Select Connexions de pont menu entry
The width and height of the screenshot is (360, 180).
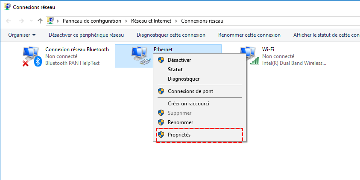coord(190,91)
